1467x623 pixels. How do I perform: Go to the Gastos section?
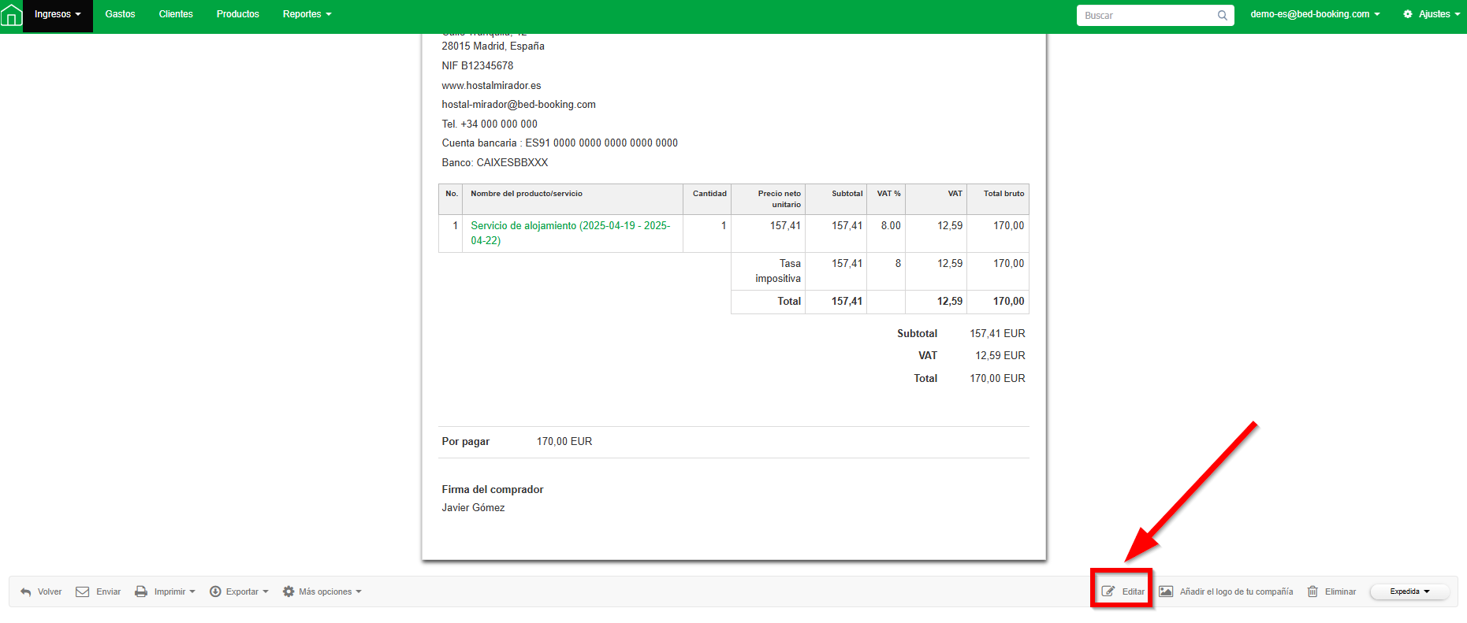[x=120, y=14]
